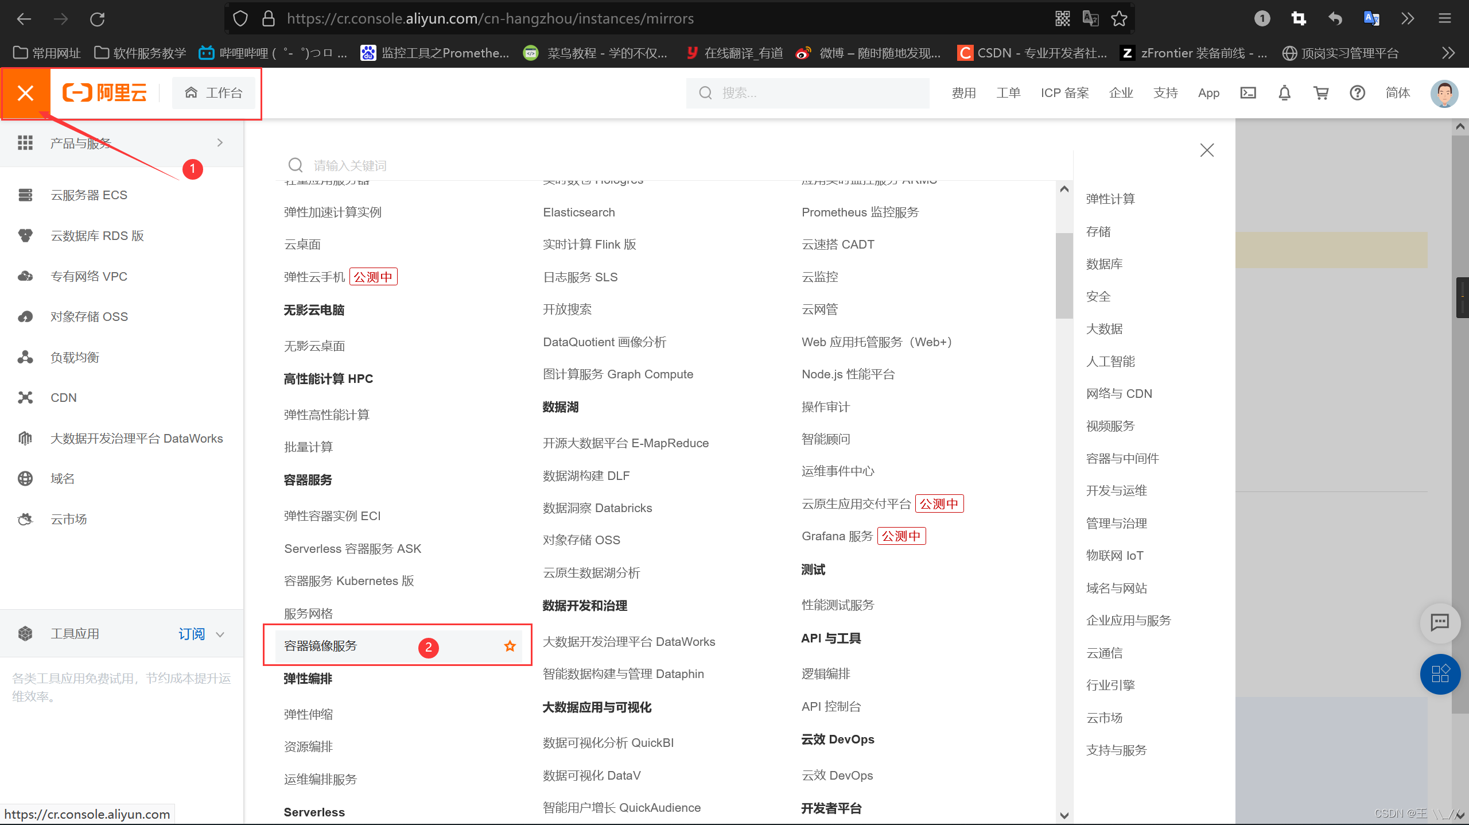Viewport: 1469px width, 825px height.
Task: Open 负载均衡 in sidebar
Action: (75, 358)
